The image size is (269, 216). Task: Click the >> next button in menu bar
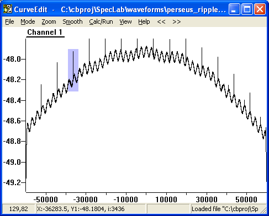pos(177,21)
